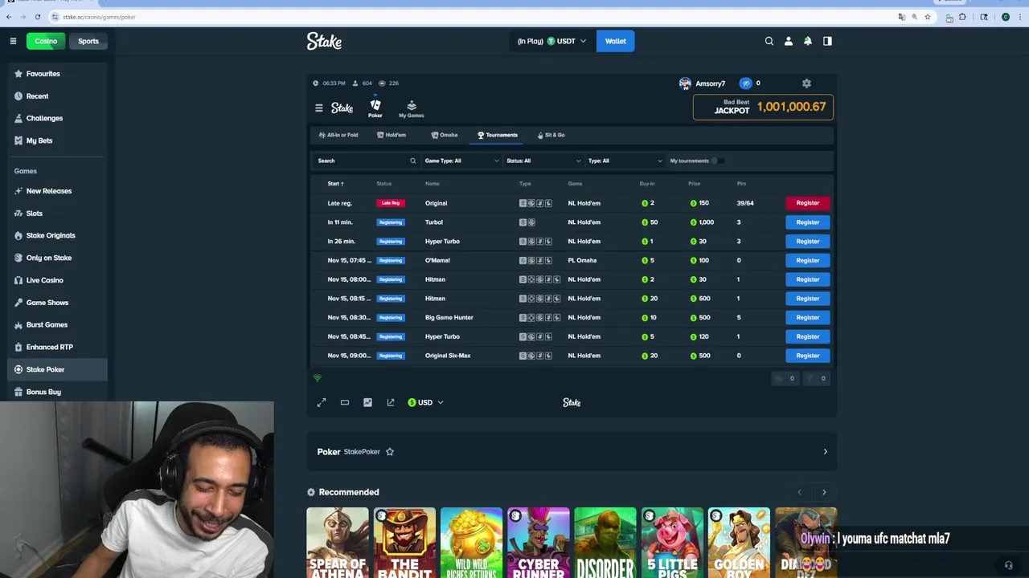Image resolution: width=1029 pixels, height=578 pixels.
Task: Open Live Casino in sidebar
Action: [56, 280]
